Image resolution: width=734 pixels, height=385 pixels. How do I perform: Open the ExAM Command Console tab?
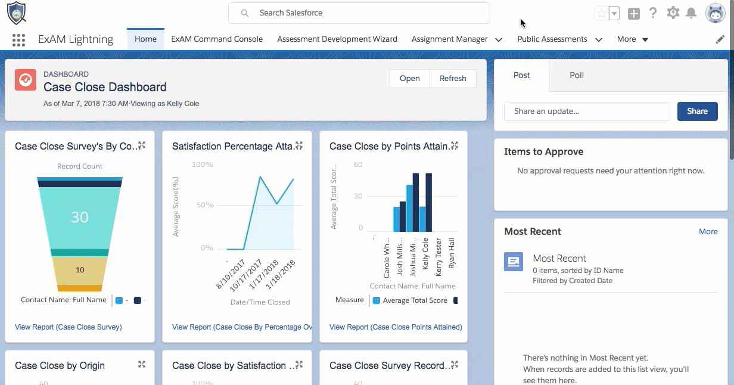coord(217,39)
